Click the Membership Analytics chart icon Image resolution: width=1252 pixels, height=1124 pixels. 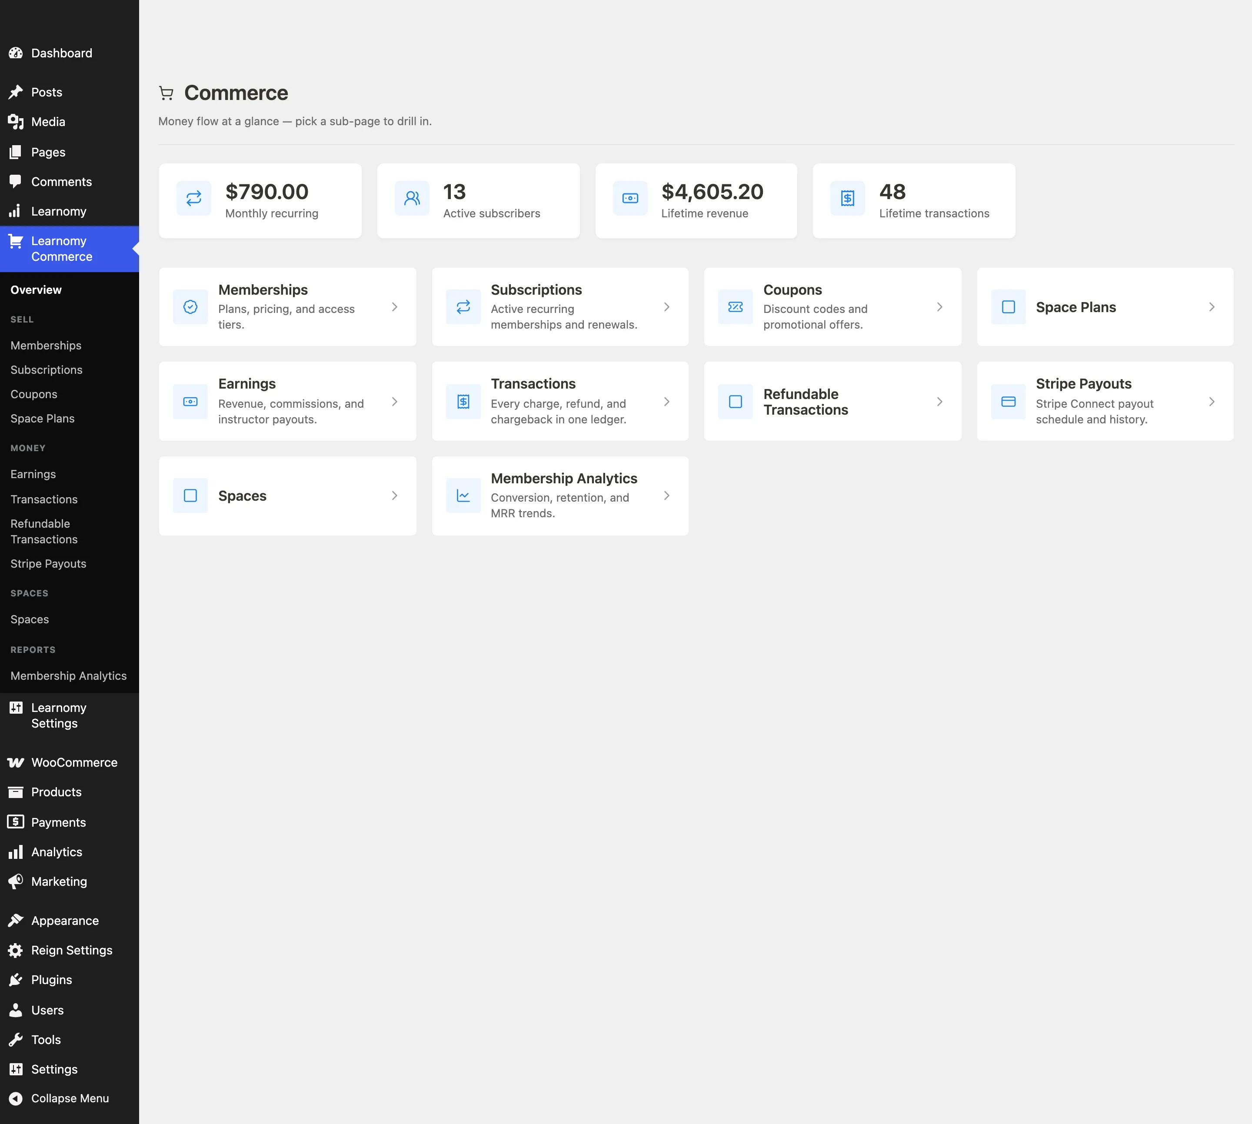pos(463,496)
